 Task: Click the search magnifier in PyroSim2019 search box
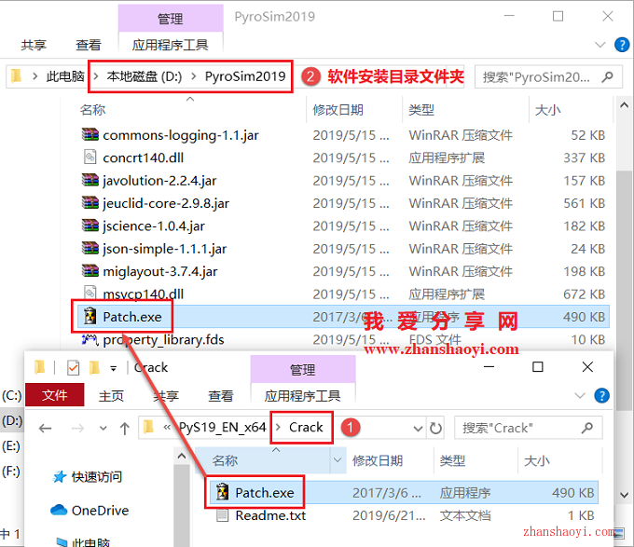[607, 76]
